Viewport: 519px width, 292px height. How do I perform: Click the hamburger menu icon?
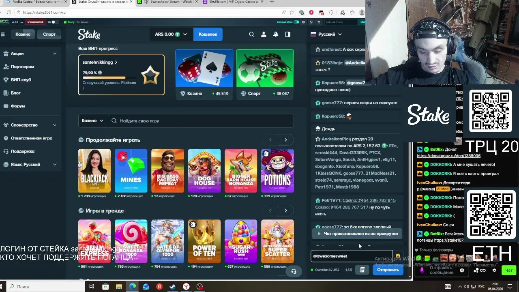point(3,34)
